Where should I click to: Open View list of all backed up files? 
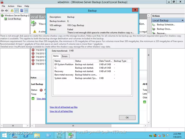click(64, 107)
